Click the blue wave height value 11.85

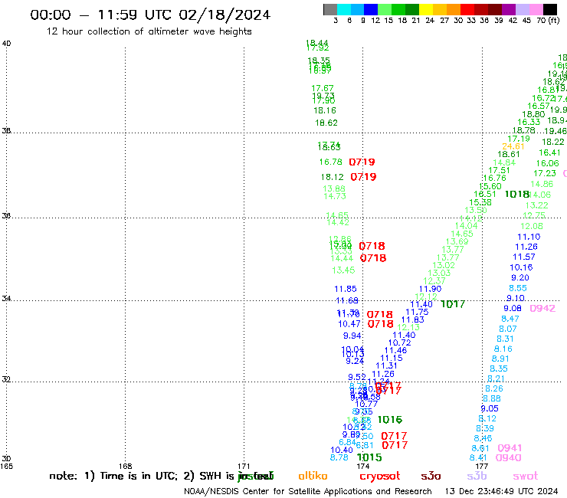coord(346,289)
